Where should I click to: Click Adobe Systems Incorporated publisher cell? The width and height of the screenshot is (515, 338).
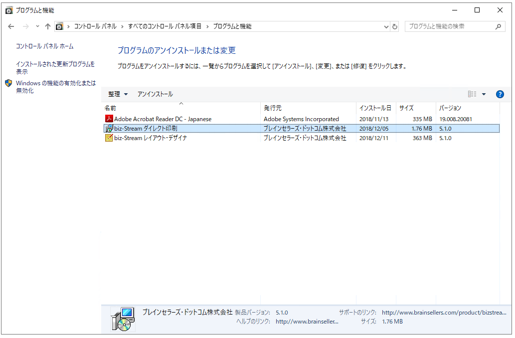301,119
